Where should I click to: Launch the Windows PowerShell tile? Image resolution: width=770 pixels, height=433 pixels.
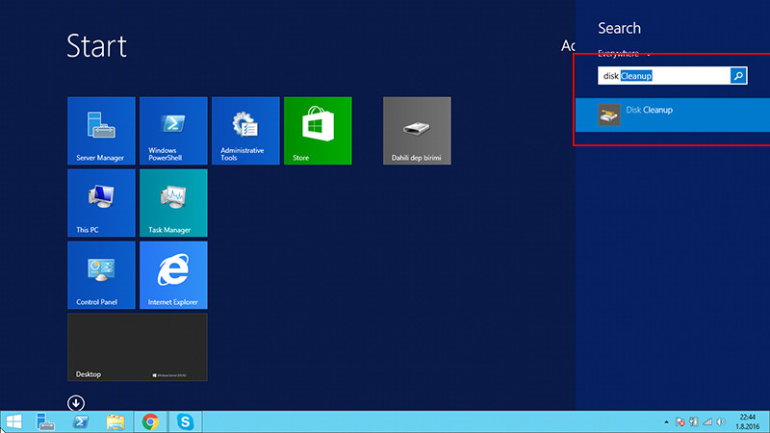tap(173, 131)
